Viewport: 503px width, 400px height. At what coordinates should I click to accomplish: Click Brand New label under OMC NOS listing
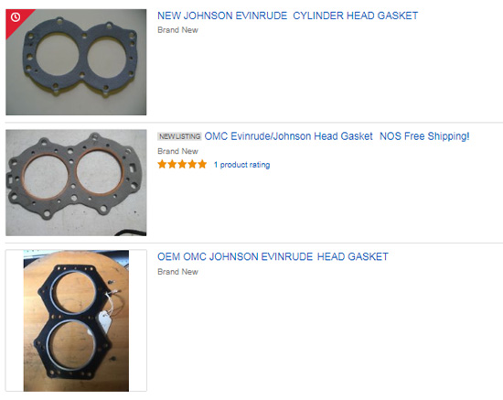[x=177, y=151]
